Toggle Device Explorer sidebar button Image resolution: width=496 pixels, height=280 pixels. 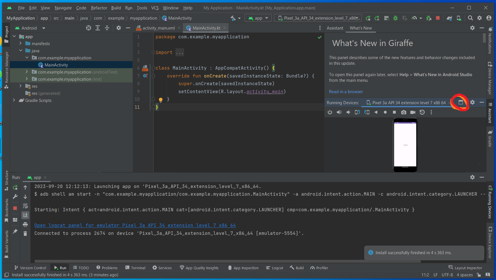[x=490, y=243]
